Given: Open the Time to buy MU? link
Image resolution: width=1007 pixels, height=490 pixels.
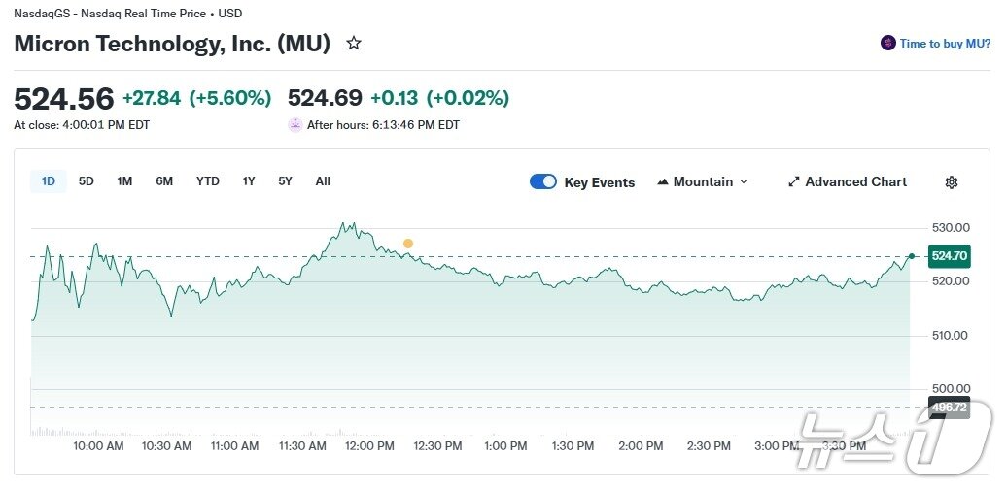Looking at the screenshot, I should point(945,44).
